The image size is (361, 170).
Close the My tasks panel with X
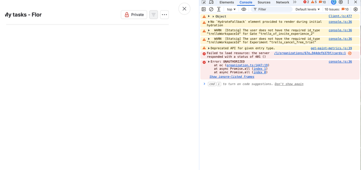(x=184, y=9)
